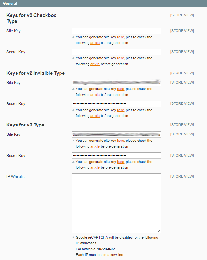The width and height of the screenshot is (207, 260).
Task: Open 'article' link under v2 Invisible Secret Key
Action: coord(95,116)
